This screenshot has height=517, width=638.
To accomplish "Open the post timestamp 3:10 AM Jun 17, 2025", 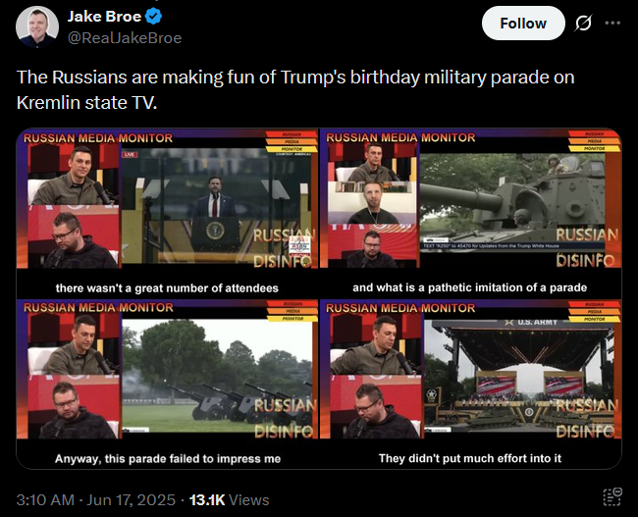I will (x=96, y=500).
